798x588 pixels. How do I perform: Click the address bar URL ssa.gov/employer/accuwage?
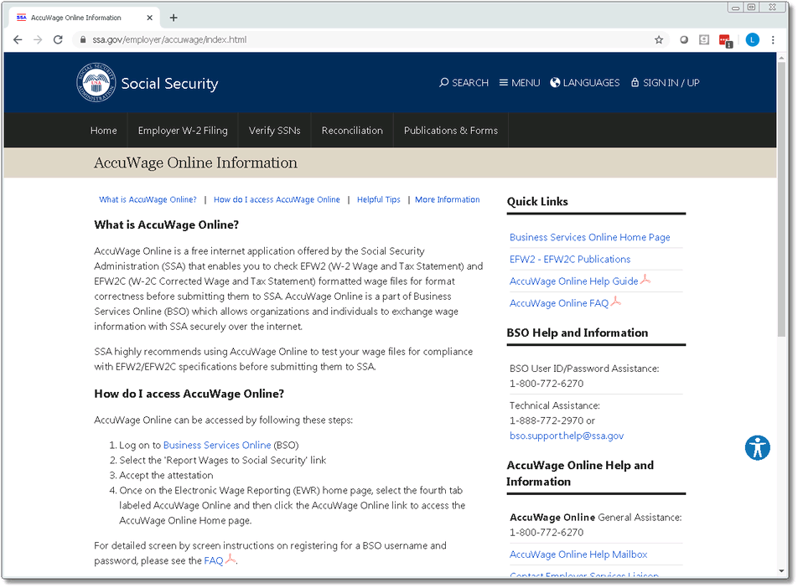(169, 39)
